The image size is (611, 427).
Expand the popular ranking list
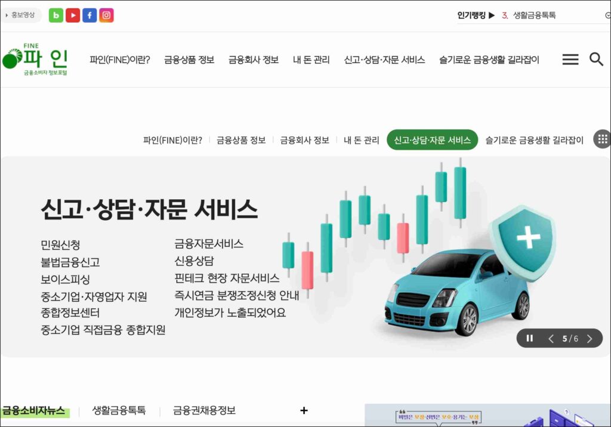(607, 16)
